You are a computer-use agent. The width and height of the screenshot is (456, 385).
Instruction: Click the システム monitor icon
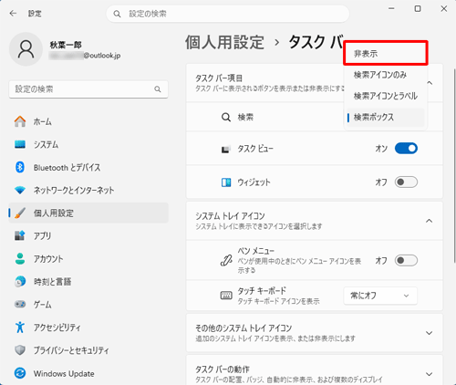(x=20, y=144)
